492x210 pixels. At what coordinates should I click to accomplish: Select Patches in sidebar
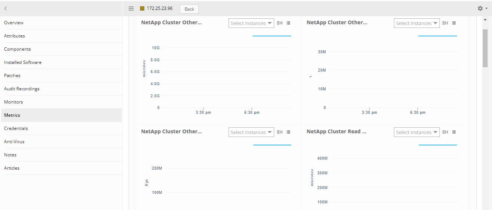(x=61, y=76)
